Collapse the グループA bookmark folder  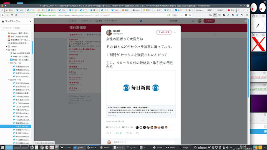(x=9, y=63)
